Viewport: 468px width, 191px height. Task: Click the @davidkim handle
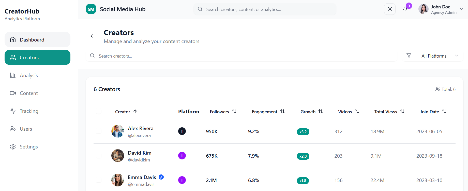pos(139,160)
